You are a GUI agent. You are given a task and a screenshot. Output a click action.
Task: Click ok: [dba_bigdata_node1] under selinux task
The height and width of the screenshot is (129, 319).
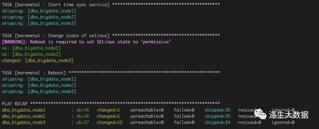31,48
